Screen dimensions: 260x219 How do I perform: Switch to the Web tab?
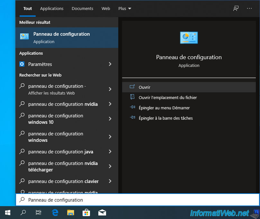click(x=106, y=9)
